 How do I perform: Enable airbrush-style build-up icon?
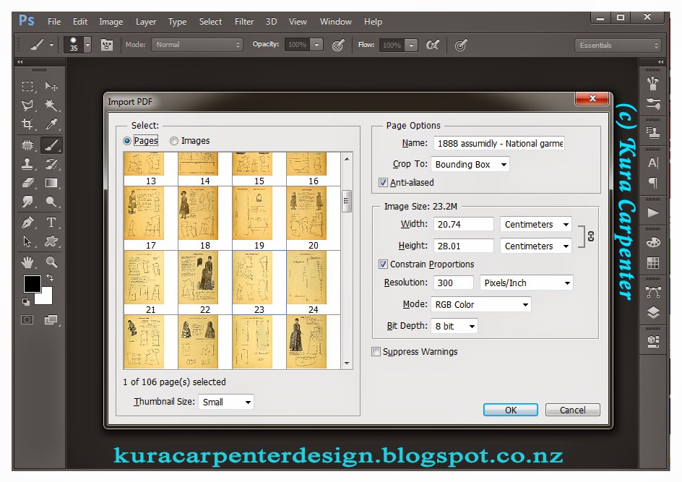[x=432, y=45]
